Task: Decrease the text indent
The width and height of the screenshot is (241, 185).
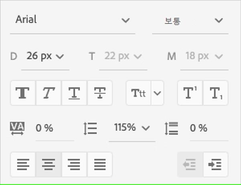Action: click(190, 165)
